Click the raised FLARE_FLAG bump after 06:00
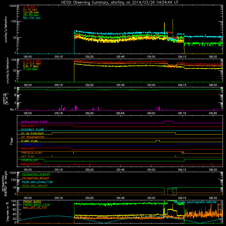Image resolution: width=226 pixels, height=226 pixels. point(158,140)
